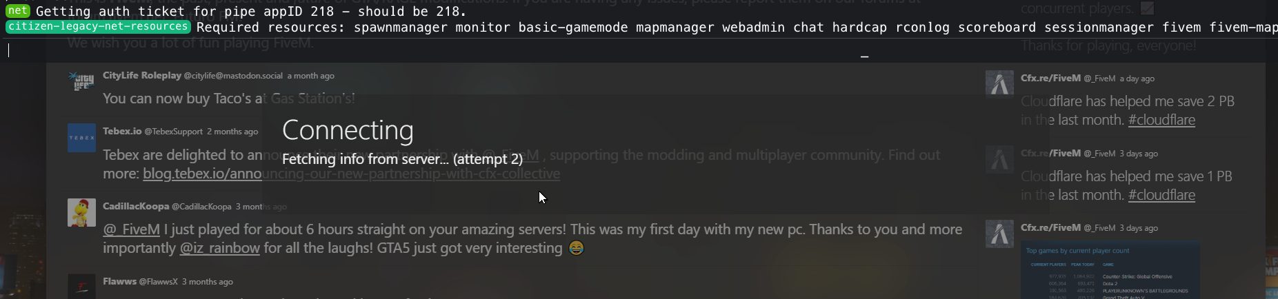1278x299 pixels.
Task: Open the @iz_rainbow mention link
Action: pos(219,248)
